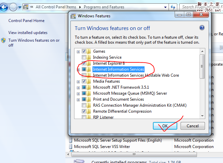Viewport: 223px width, 163px height.
Task: Click Turn Windows features on or off link
Action: pyautogui.click(x=34, y=43)
